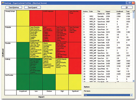Screen dimensions: 136x100
Task: Click the Export Legend button
Action: pos(32,7)
